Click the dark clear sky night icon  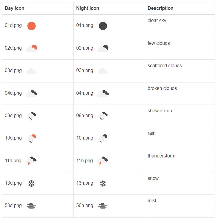[x=103, y=26]
